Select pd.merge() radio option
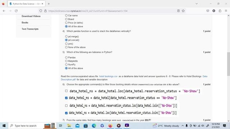The image size is (230, 129). (x=66, y=37)
